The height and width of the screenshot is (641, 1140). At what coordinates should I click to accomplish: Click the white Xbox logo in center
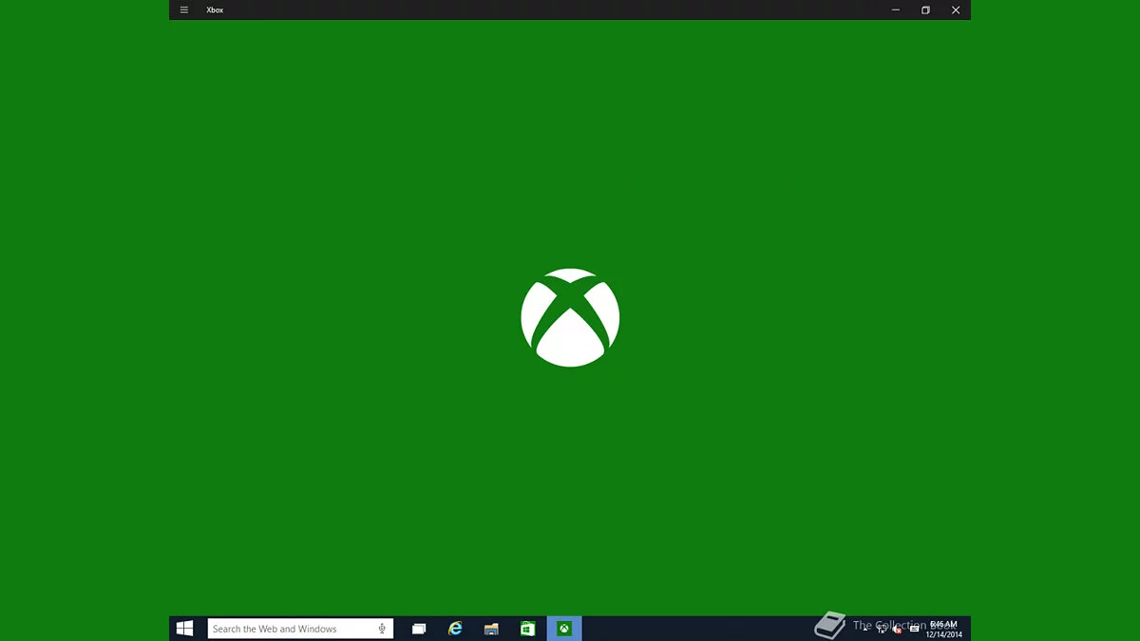click(570, 317)
